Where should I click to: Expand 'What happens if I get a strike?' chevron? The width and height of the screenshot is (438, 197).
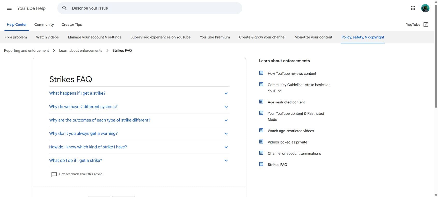(x=226, y=93)
